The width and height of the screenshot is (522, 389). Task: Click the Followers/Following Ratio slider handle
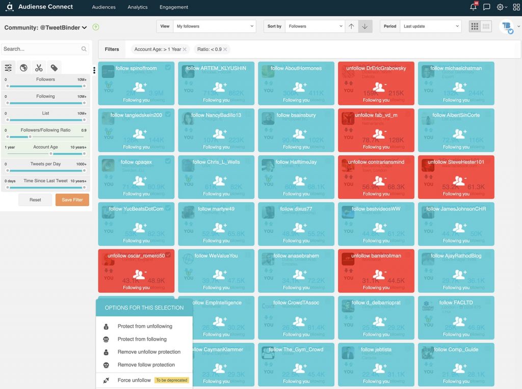(30, 136)
